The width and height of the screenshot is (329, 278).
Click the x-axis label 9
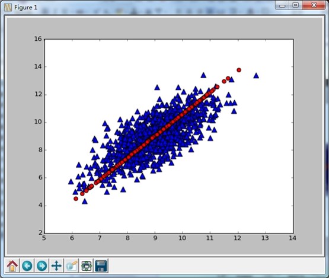155,238
